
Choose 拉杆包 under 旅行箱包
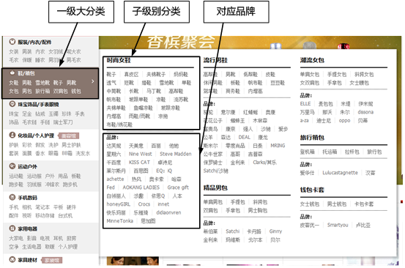point(352,152)
